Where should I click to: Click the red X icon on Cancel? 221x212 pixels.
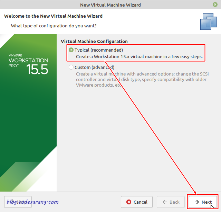pyautogui.click(x=129, y=202)
